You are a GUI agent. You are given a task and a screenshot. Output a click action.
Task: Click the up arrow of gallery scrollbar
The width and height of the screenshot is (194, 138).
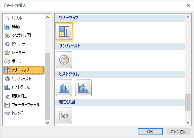tap(188, 17)
